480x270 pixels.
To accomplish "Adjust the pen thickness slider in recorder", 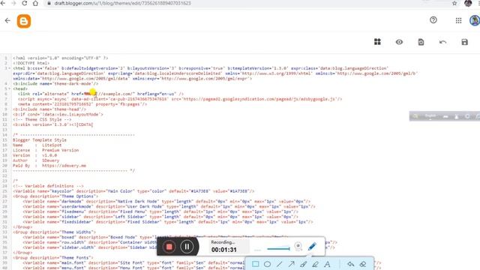I will point(278,249).
